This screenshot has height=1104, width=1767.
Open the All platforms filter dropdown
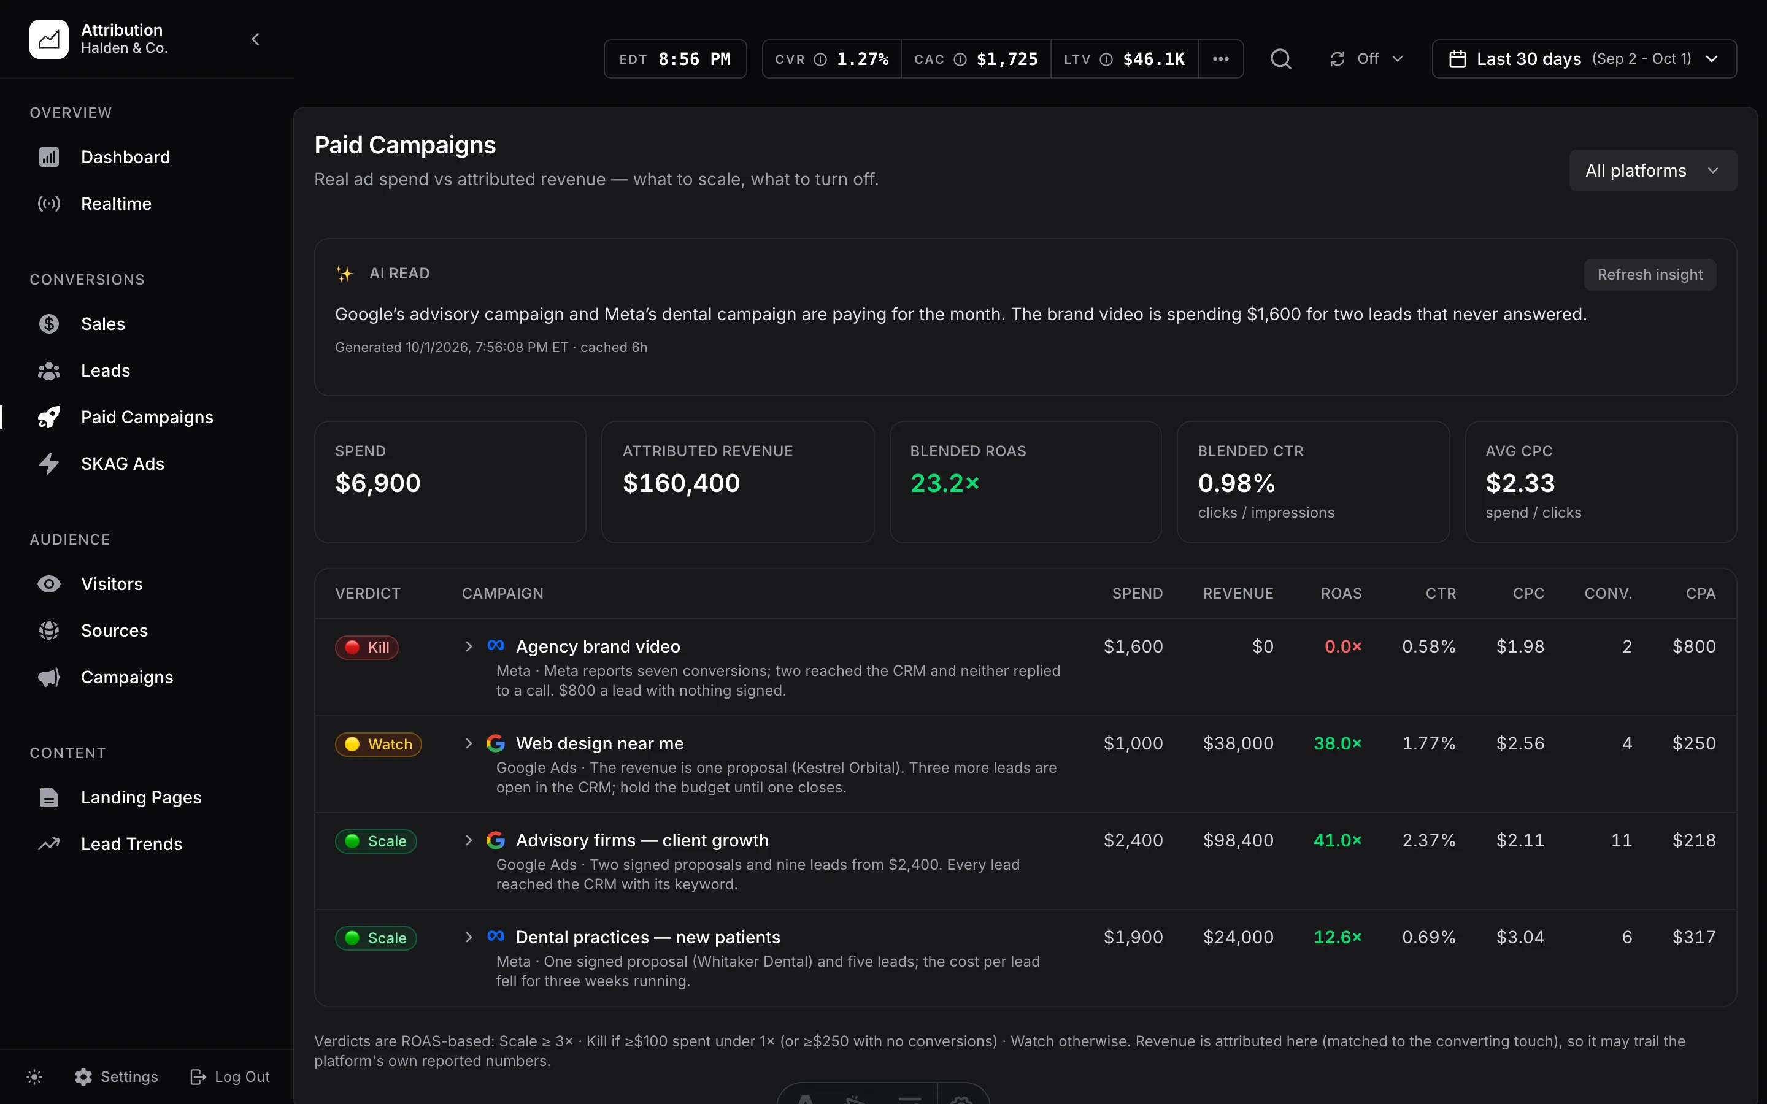[1652, 171]
